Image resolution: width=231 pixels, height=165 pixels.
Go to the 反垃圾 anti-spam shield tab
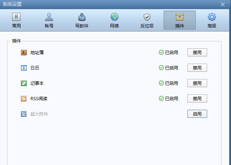pyautogui.click(x=147, y=20)
